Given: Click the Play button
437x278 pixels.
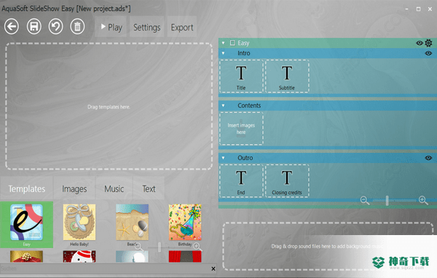Looking at the screenshot, I should tap(111, 28).
